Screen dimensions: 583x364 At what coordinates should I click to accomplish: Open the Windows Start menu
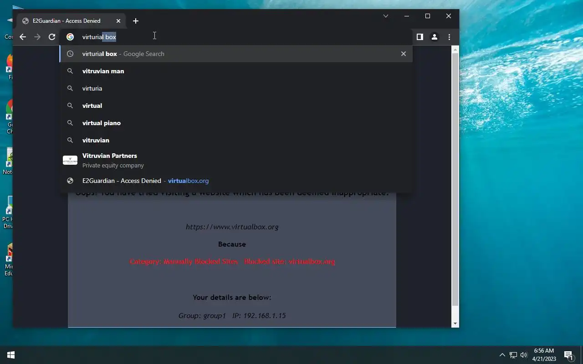coord(11,355)
